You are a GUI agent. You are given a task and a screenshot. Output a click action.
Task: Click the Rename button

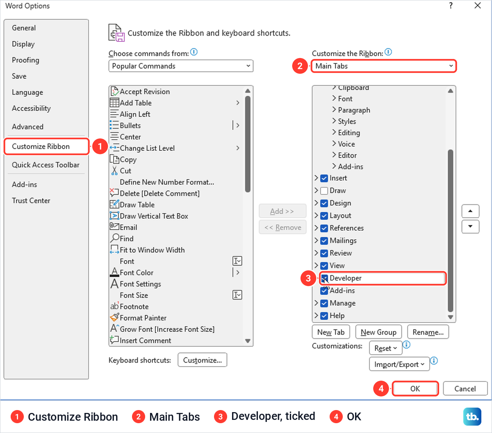click(428, 332)
